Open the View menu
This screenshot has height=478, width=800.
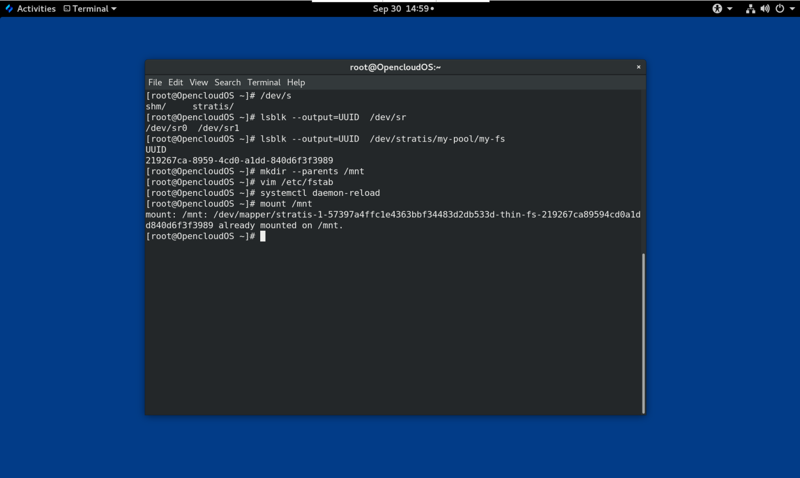coord(199,82)
